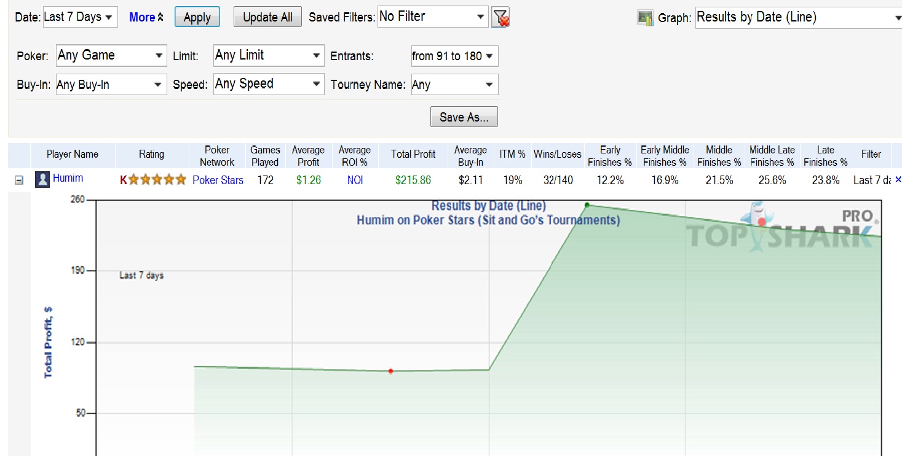The height and width of the screenshot is (456, 902).
Task: Click the Save As... button
Action: point(464,117)
